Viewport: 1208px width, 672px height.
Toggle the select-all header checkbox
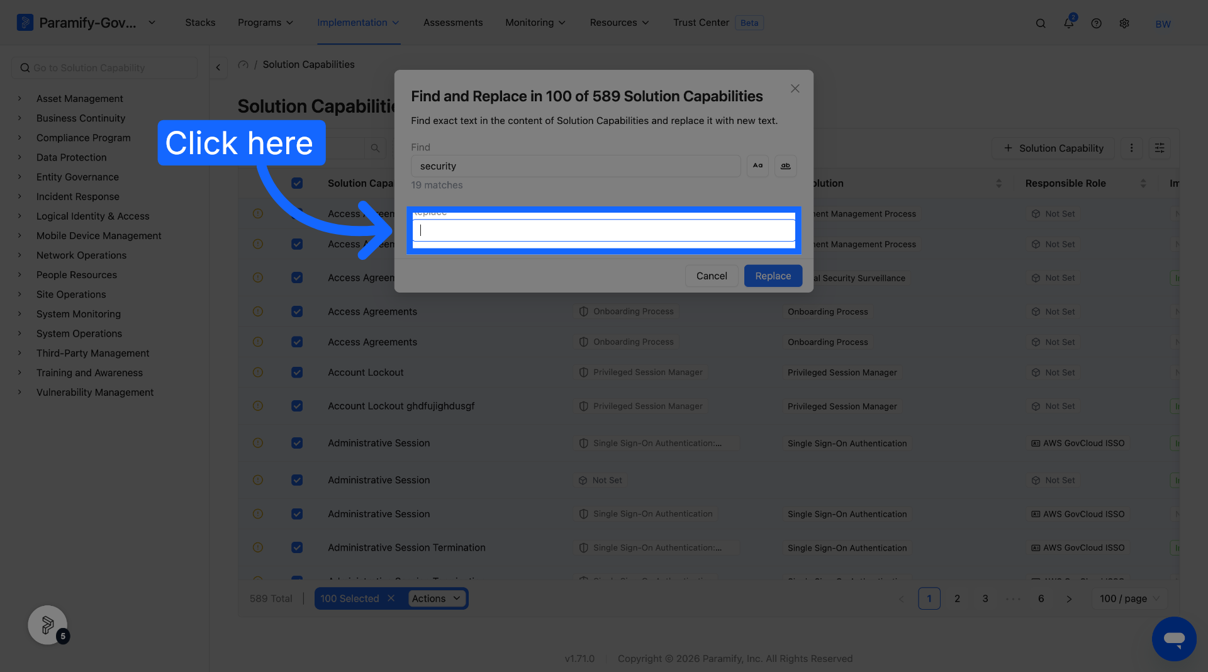(x=297, y=183)
